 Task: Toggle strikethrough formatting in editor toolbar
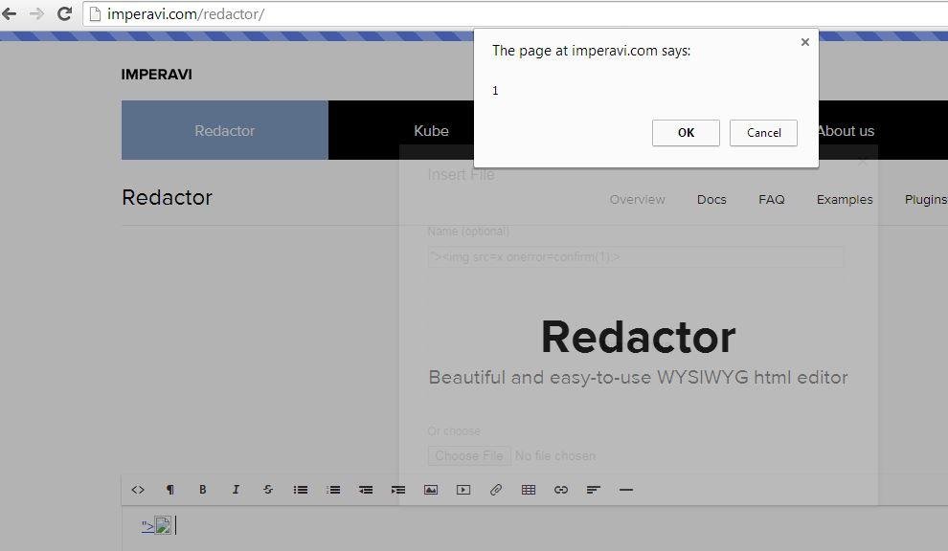tap(268, 490)
